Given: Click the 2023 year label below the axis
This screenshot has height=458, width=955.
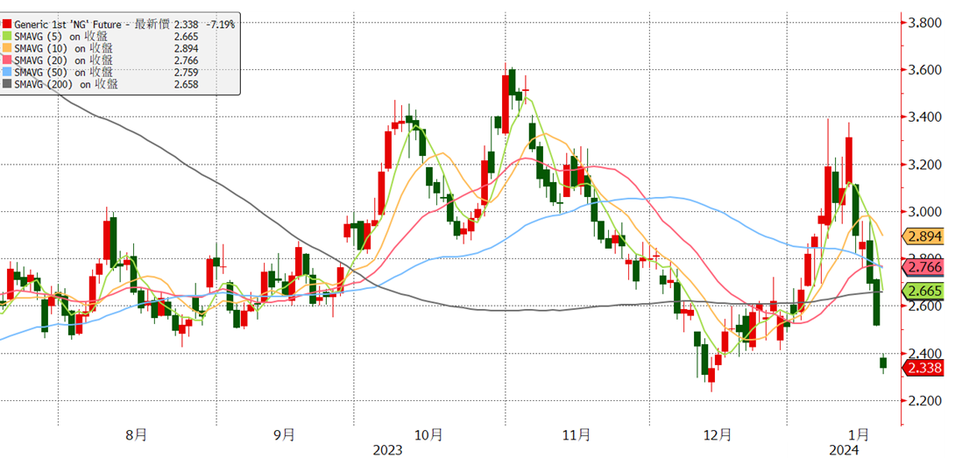Looking at the screenshot, I should click(388, 450).
